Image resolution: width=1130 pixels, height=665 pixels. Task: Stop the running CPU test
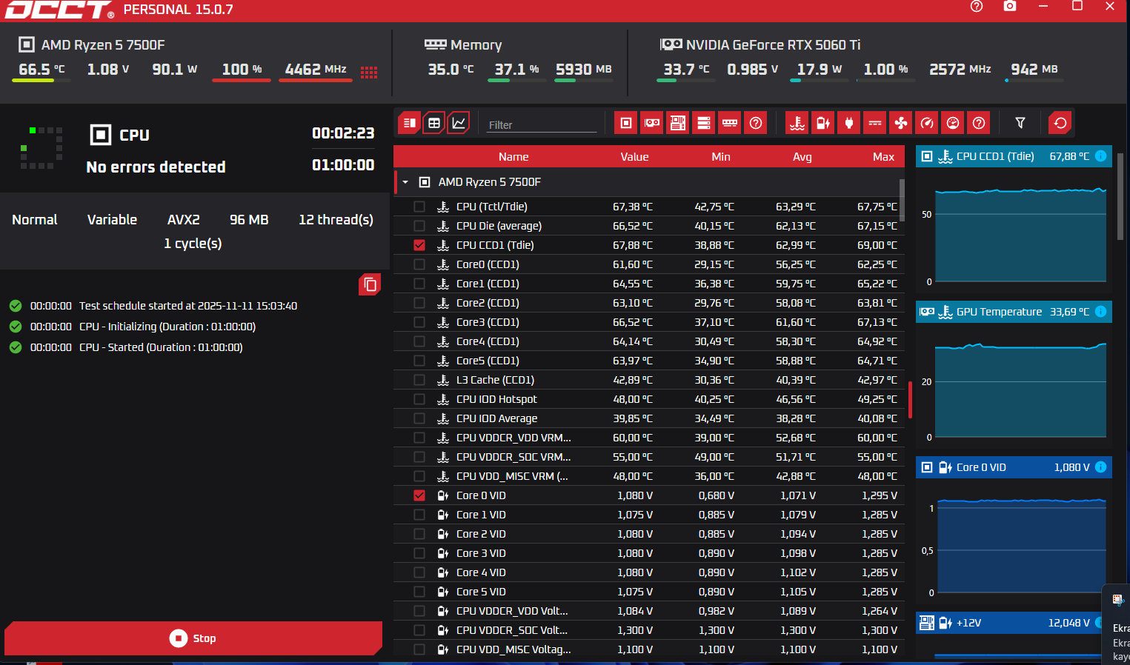(193, 638)
